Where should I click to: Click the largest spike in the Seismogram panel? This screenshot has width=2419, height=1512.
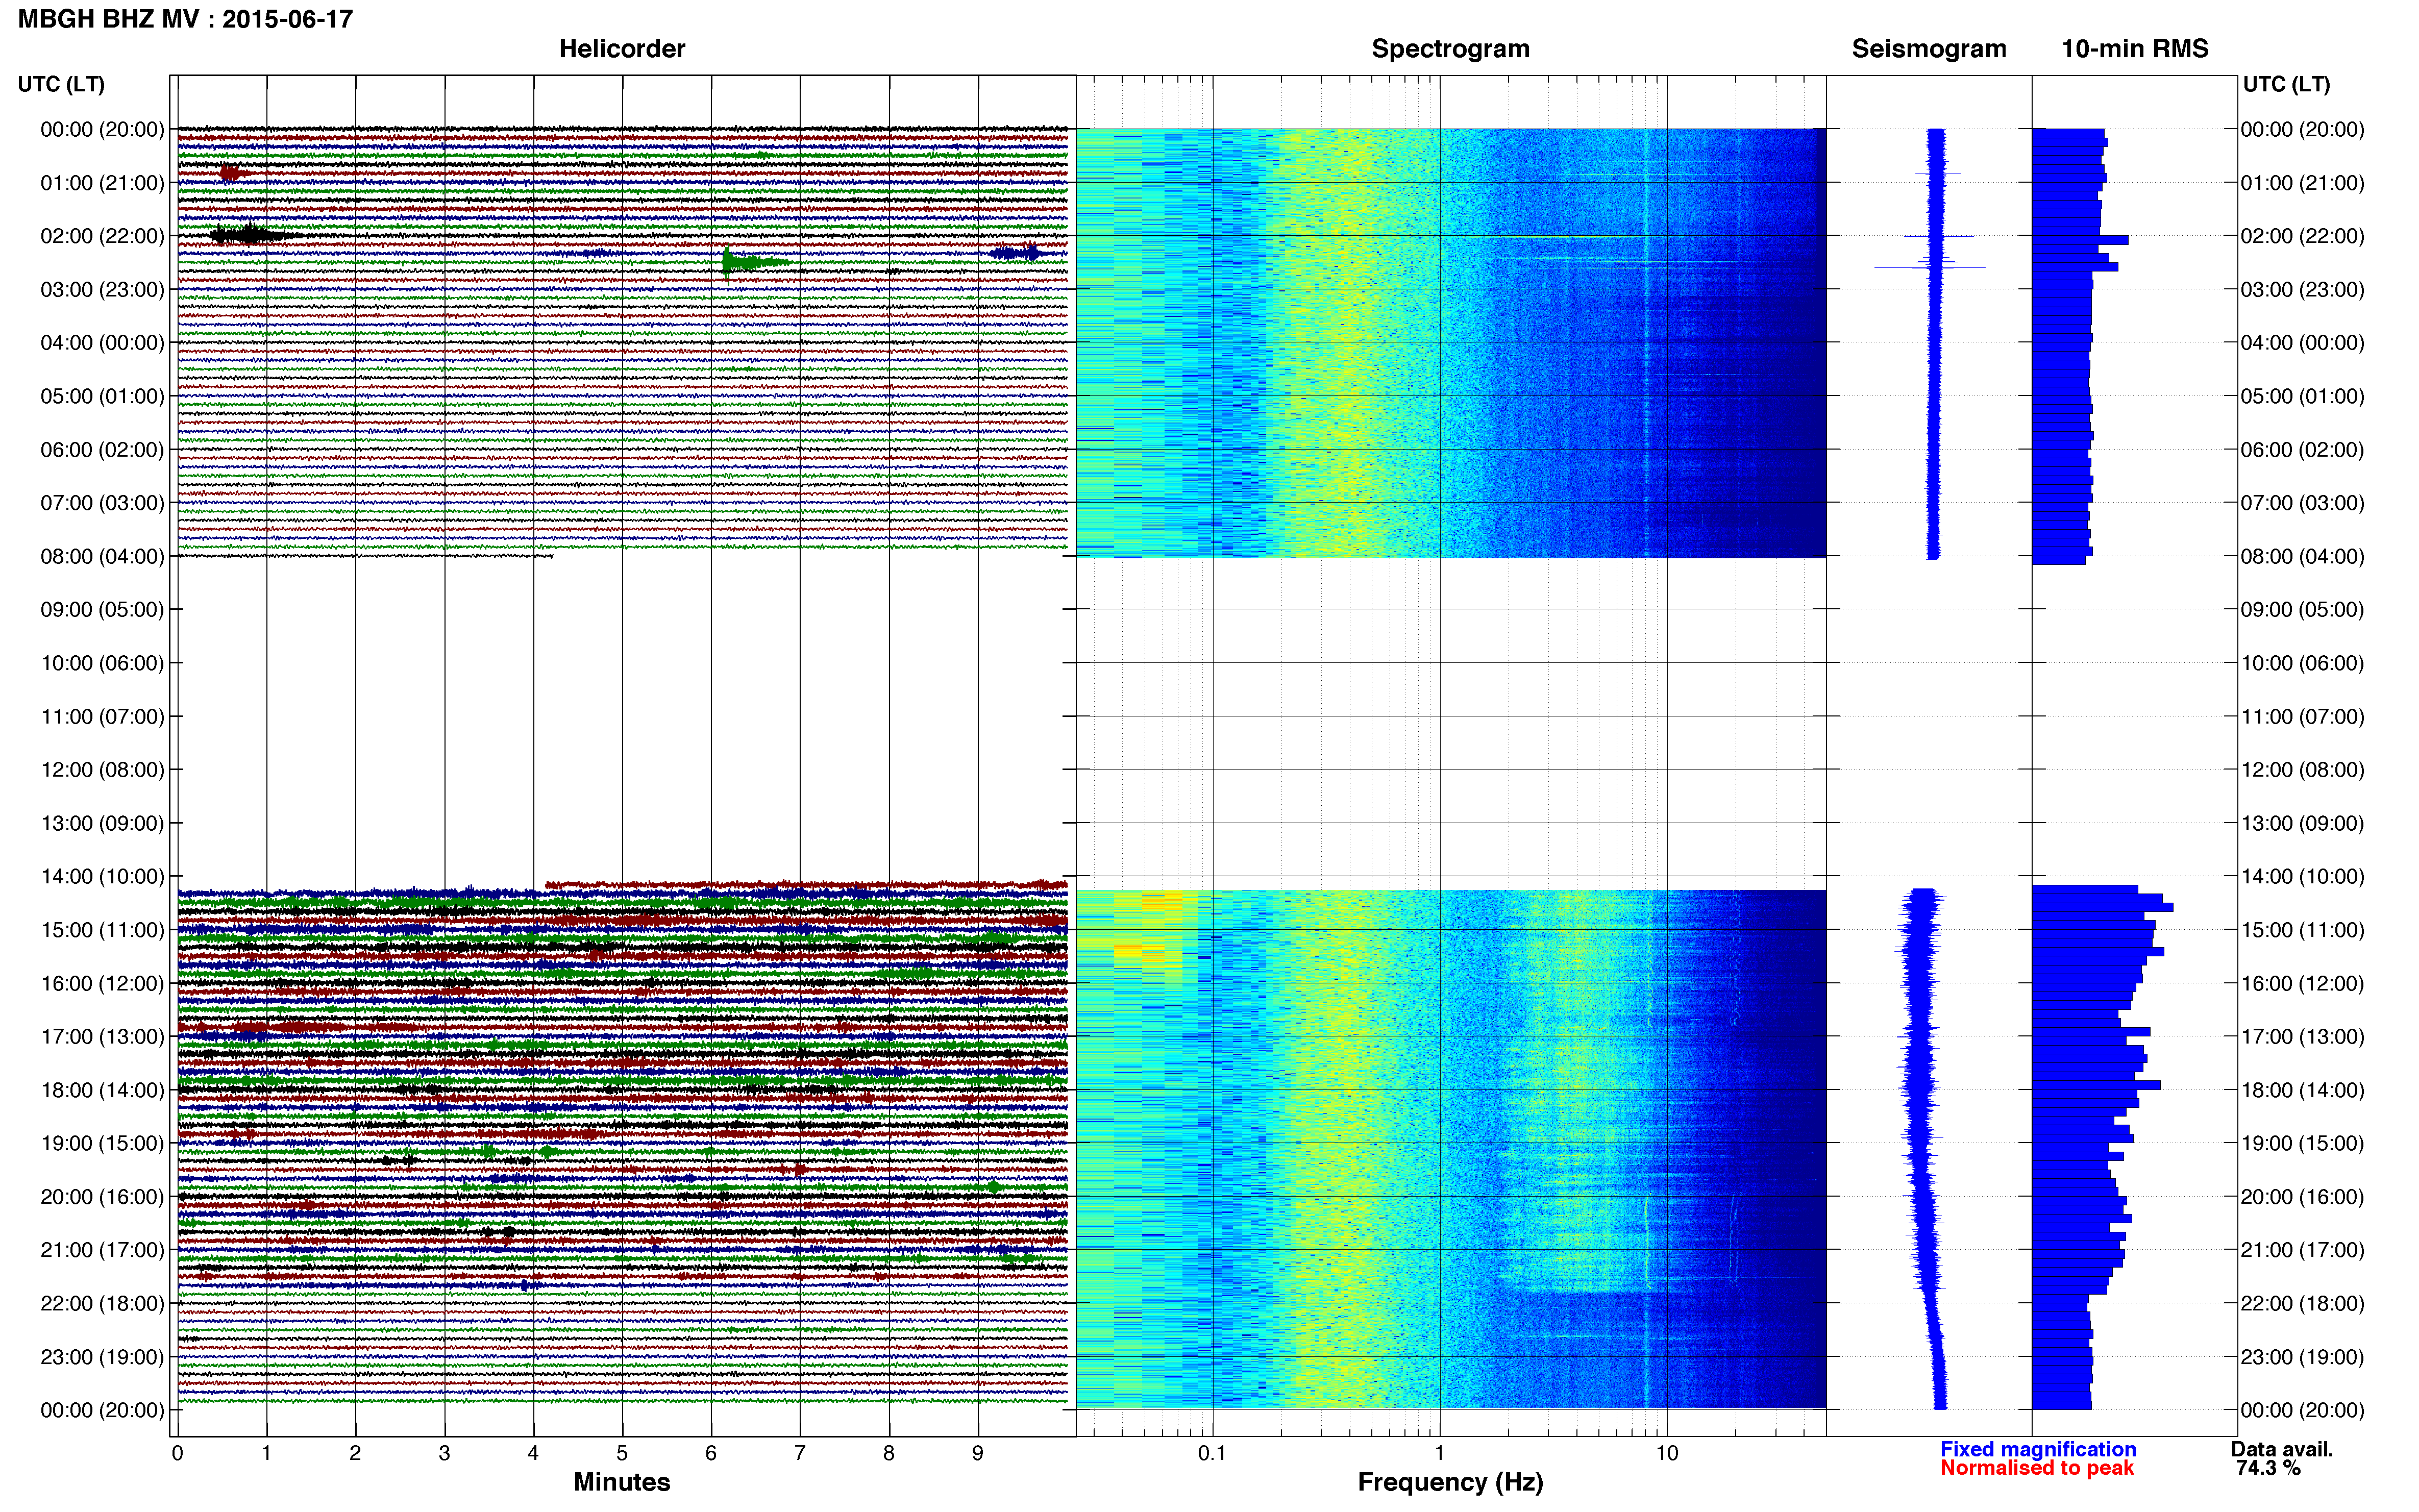pos(1929,267)
